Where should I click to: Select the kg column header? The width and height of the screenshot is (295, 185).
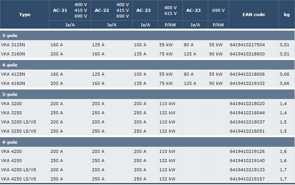coord(287,15)
